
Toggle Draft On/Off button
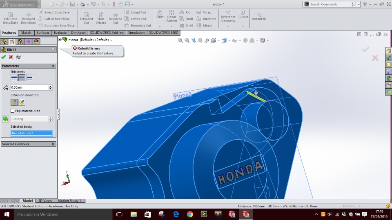(x=5, y=119)
